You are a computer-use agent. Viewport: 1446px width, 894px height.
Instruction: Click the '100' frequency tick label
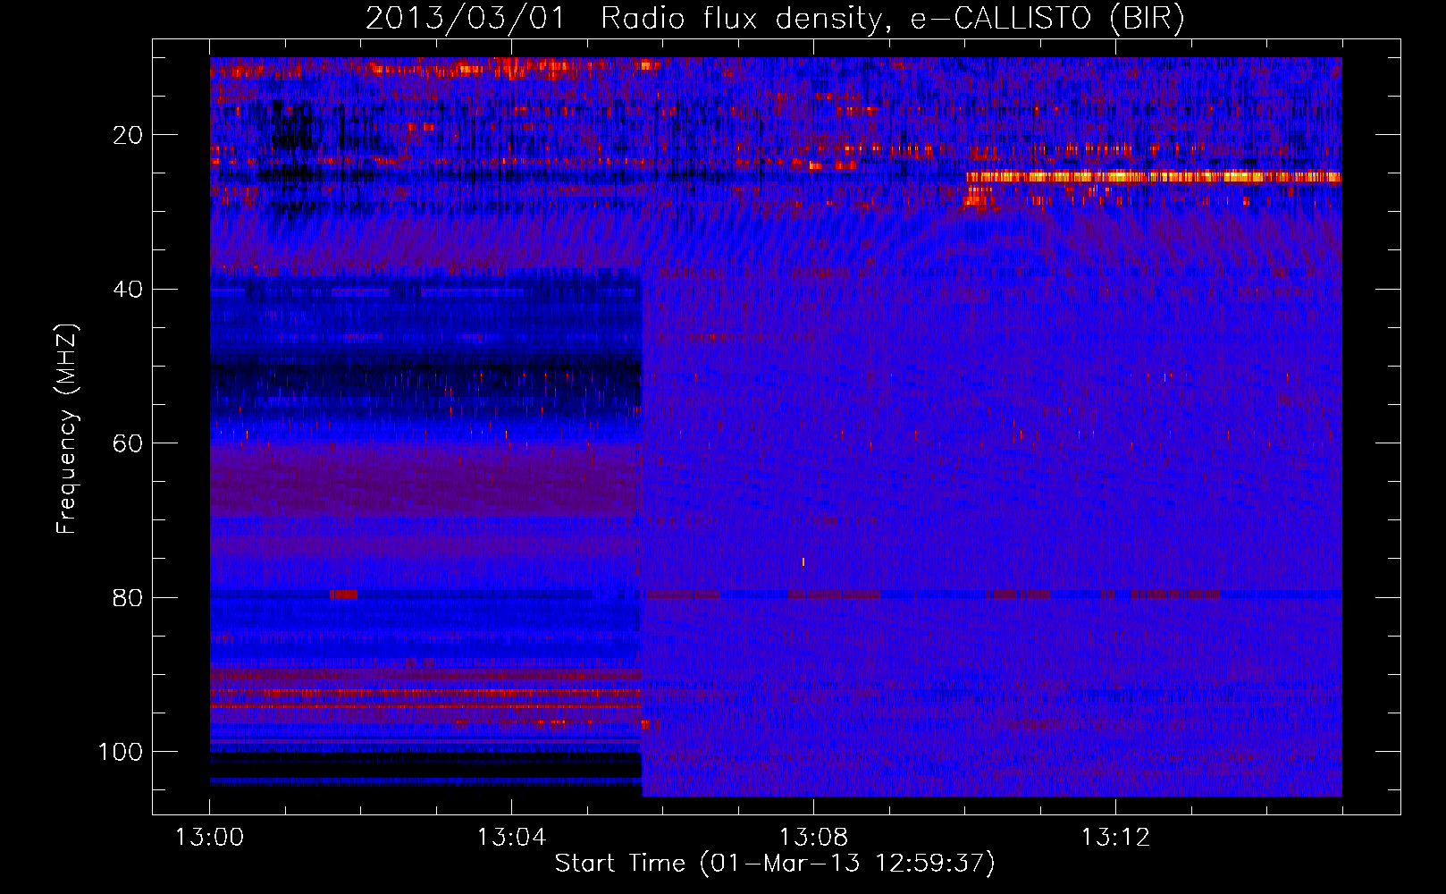point(121,752)
